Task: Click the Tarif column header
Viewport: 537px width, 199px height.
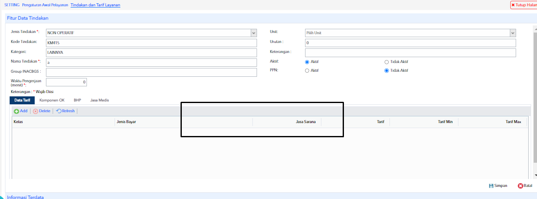Action: (x=356, y=122)
